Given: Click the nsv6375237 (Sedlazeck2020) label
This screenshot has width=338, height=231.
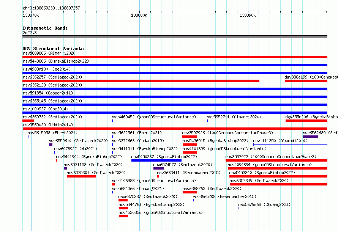Looking at the screenshot, I should [148, 196].
